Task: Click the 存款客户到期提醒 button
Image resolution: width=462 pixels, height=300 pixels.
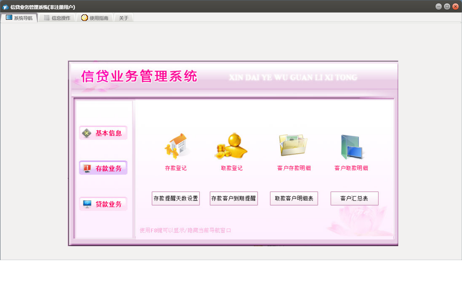Action: 234,198
